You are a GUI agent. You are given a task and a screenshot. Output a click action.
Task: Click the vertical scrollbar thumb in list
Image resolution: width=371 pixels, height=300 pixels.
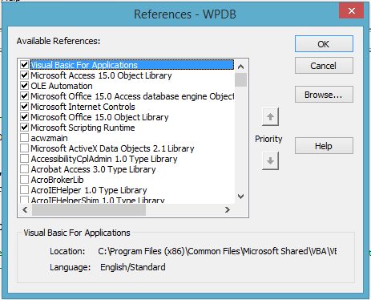click(240, 80)
